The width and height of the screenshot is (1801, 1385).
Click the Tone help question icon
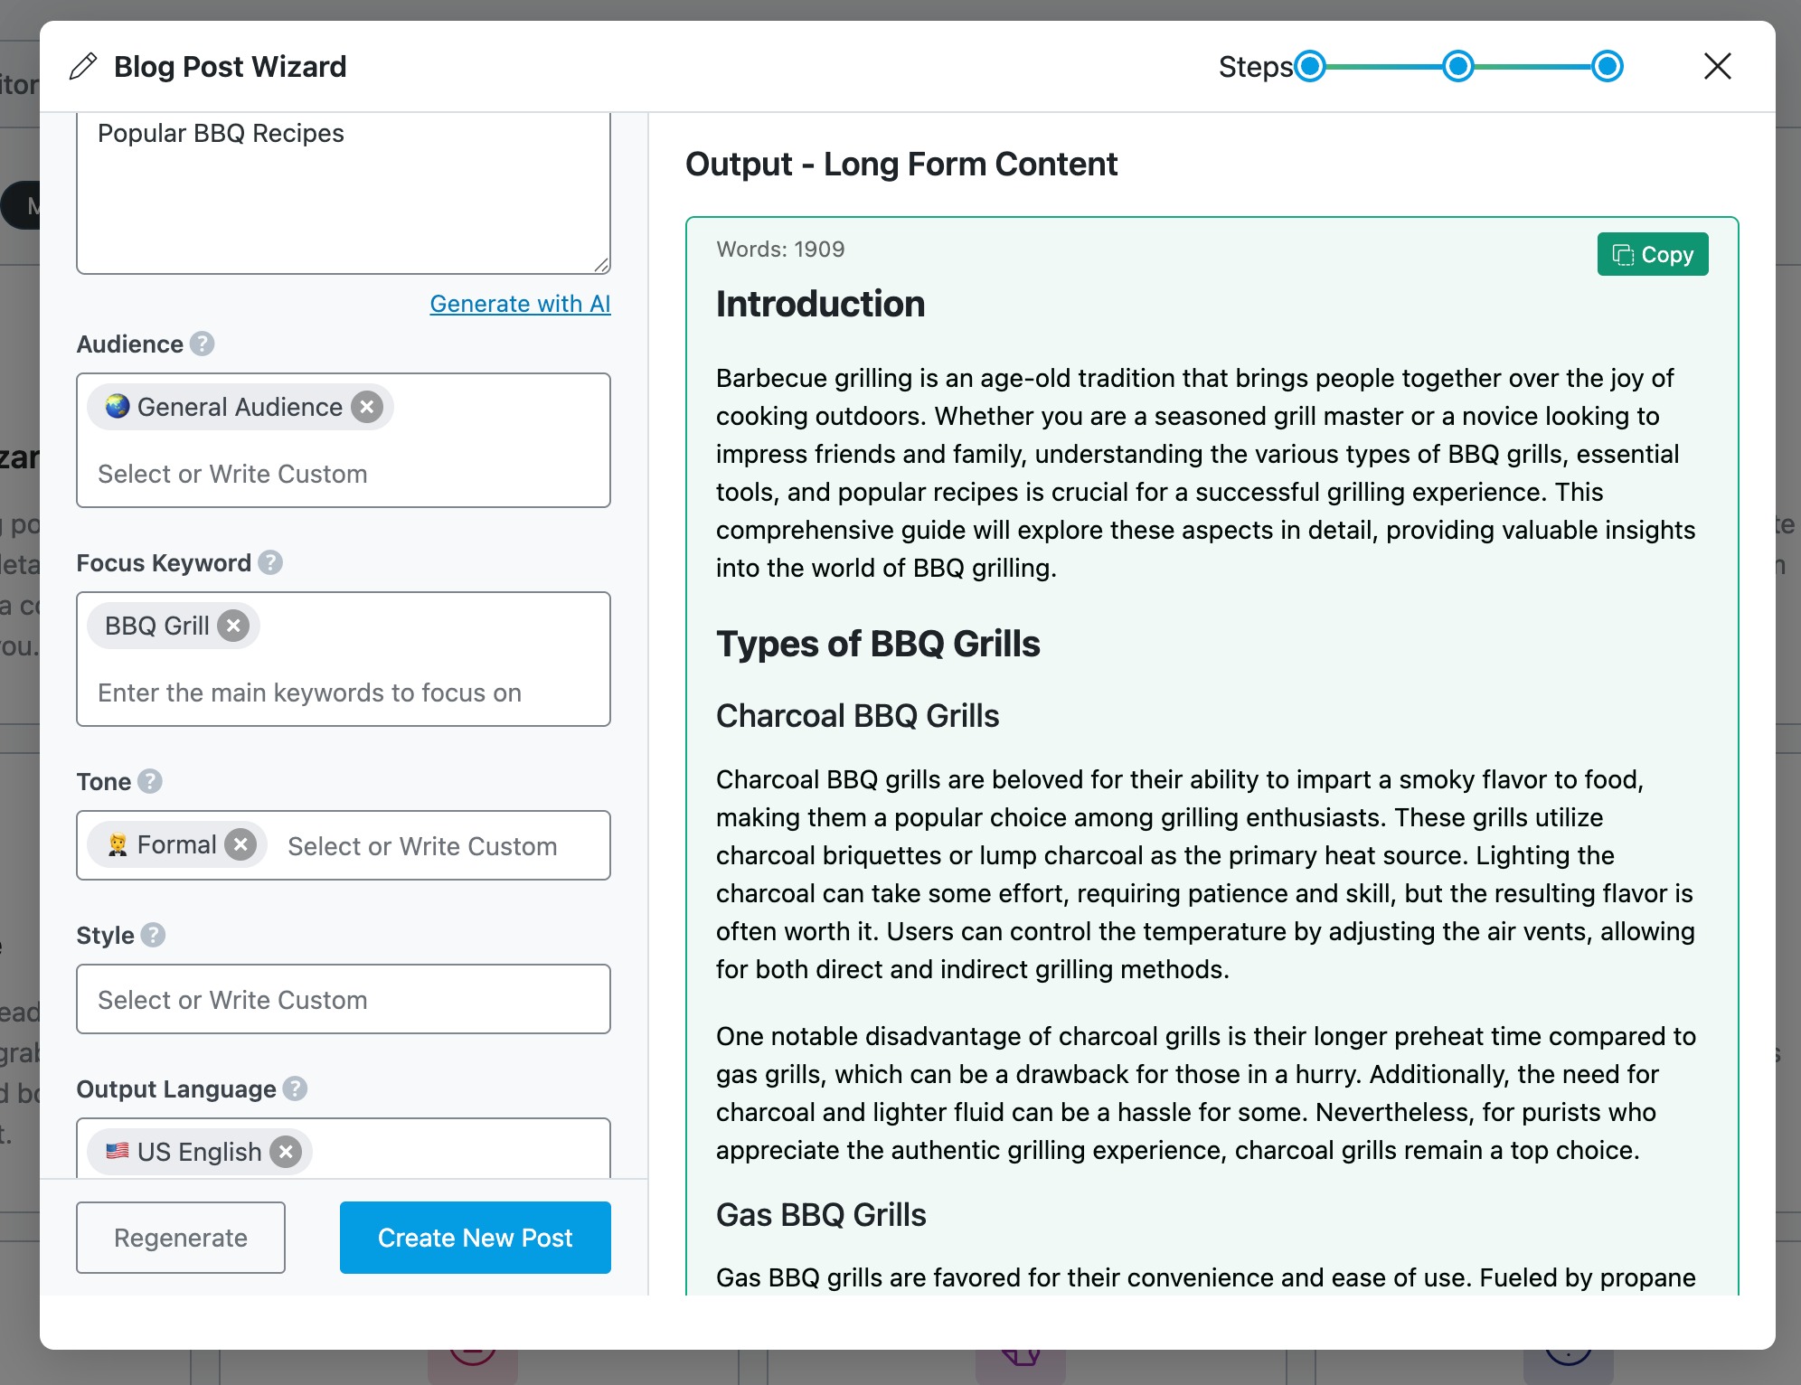coord(150,781)
